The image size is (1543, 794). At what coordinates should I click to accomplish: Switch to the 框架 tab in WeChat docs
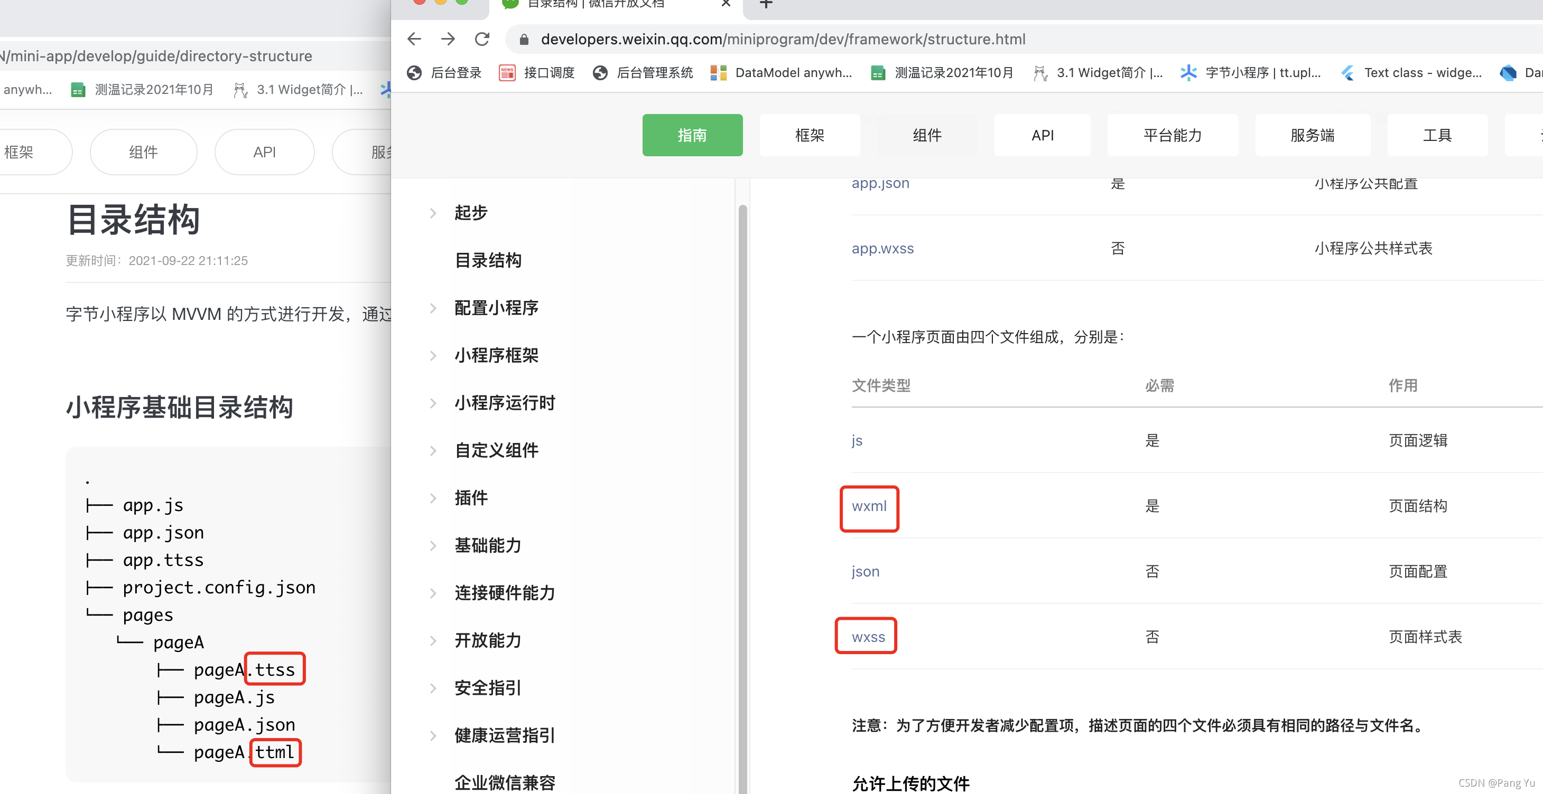809,135
